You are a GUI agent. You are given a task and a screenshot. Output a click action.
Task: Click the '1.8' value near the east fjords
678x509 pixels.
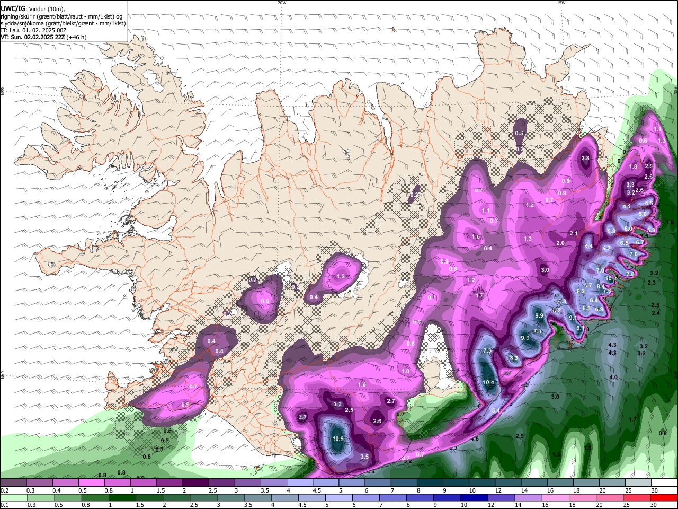point(633,167)
